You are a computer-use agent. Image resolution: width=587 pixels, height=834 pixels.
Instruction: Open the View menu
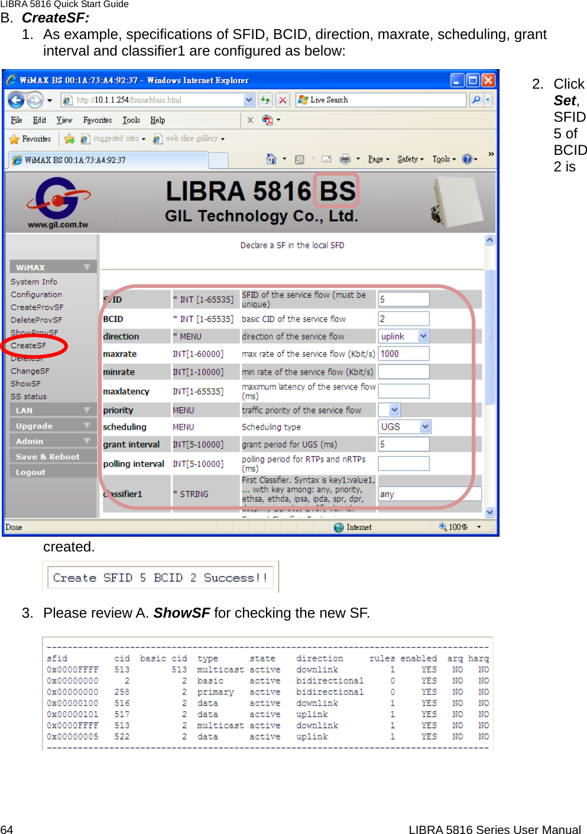coord(64,120)
